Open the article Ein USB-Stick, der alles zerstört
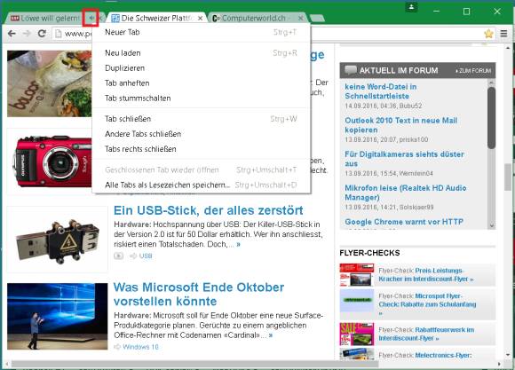The width and height of the screenshot is (515, 370). [x=209, y=210]
